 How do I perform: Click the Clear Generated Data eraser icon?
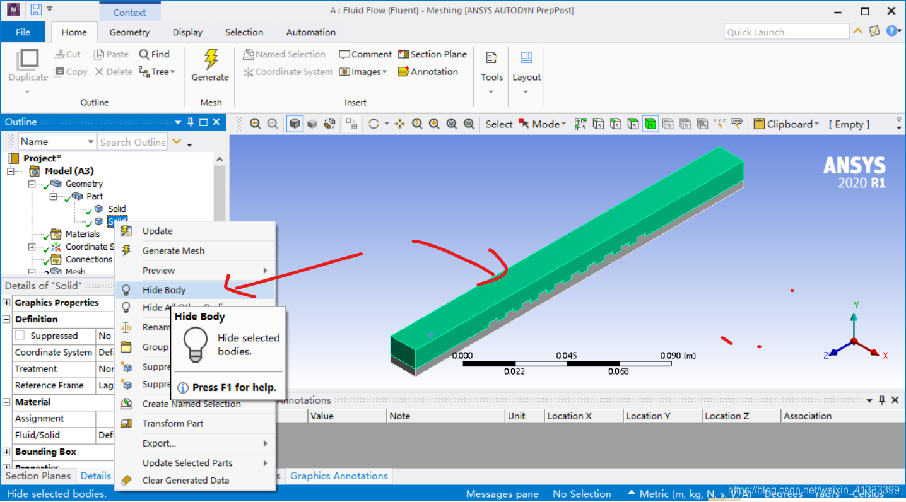click(x=126, y=480)
